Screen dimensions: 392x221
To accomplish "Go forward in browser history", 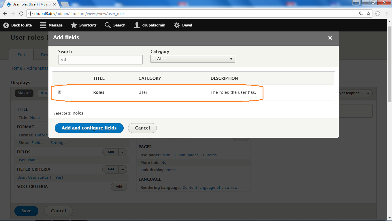I will pos(13,14).
